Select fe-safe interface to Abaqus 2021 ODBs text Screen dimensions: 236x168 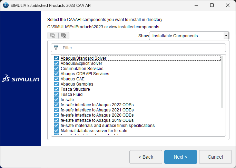pyautogui.click(x=97, y=110)
